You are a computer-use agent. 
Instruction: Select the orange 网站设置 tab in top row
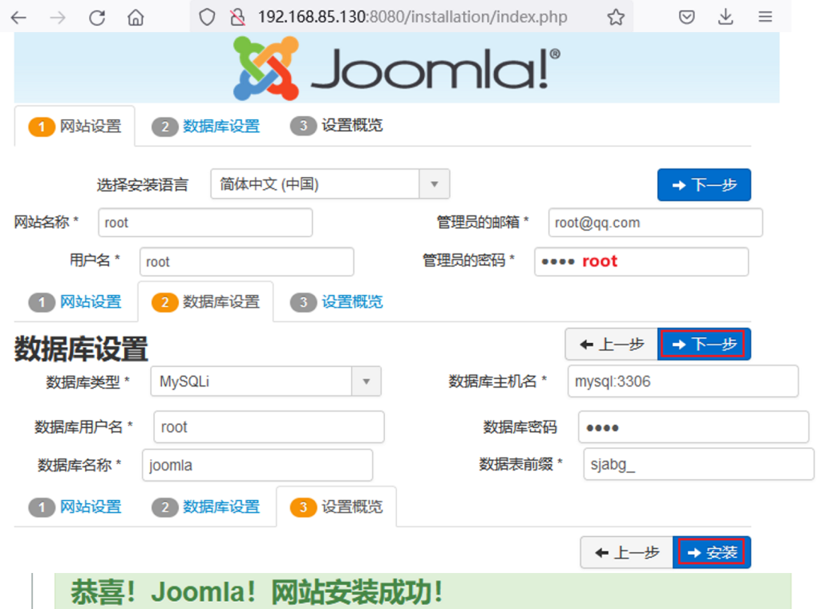coord(75,126)
